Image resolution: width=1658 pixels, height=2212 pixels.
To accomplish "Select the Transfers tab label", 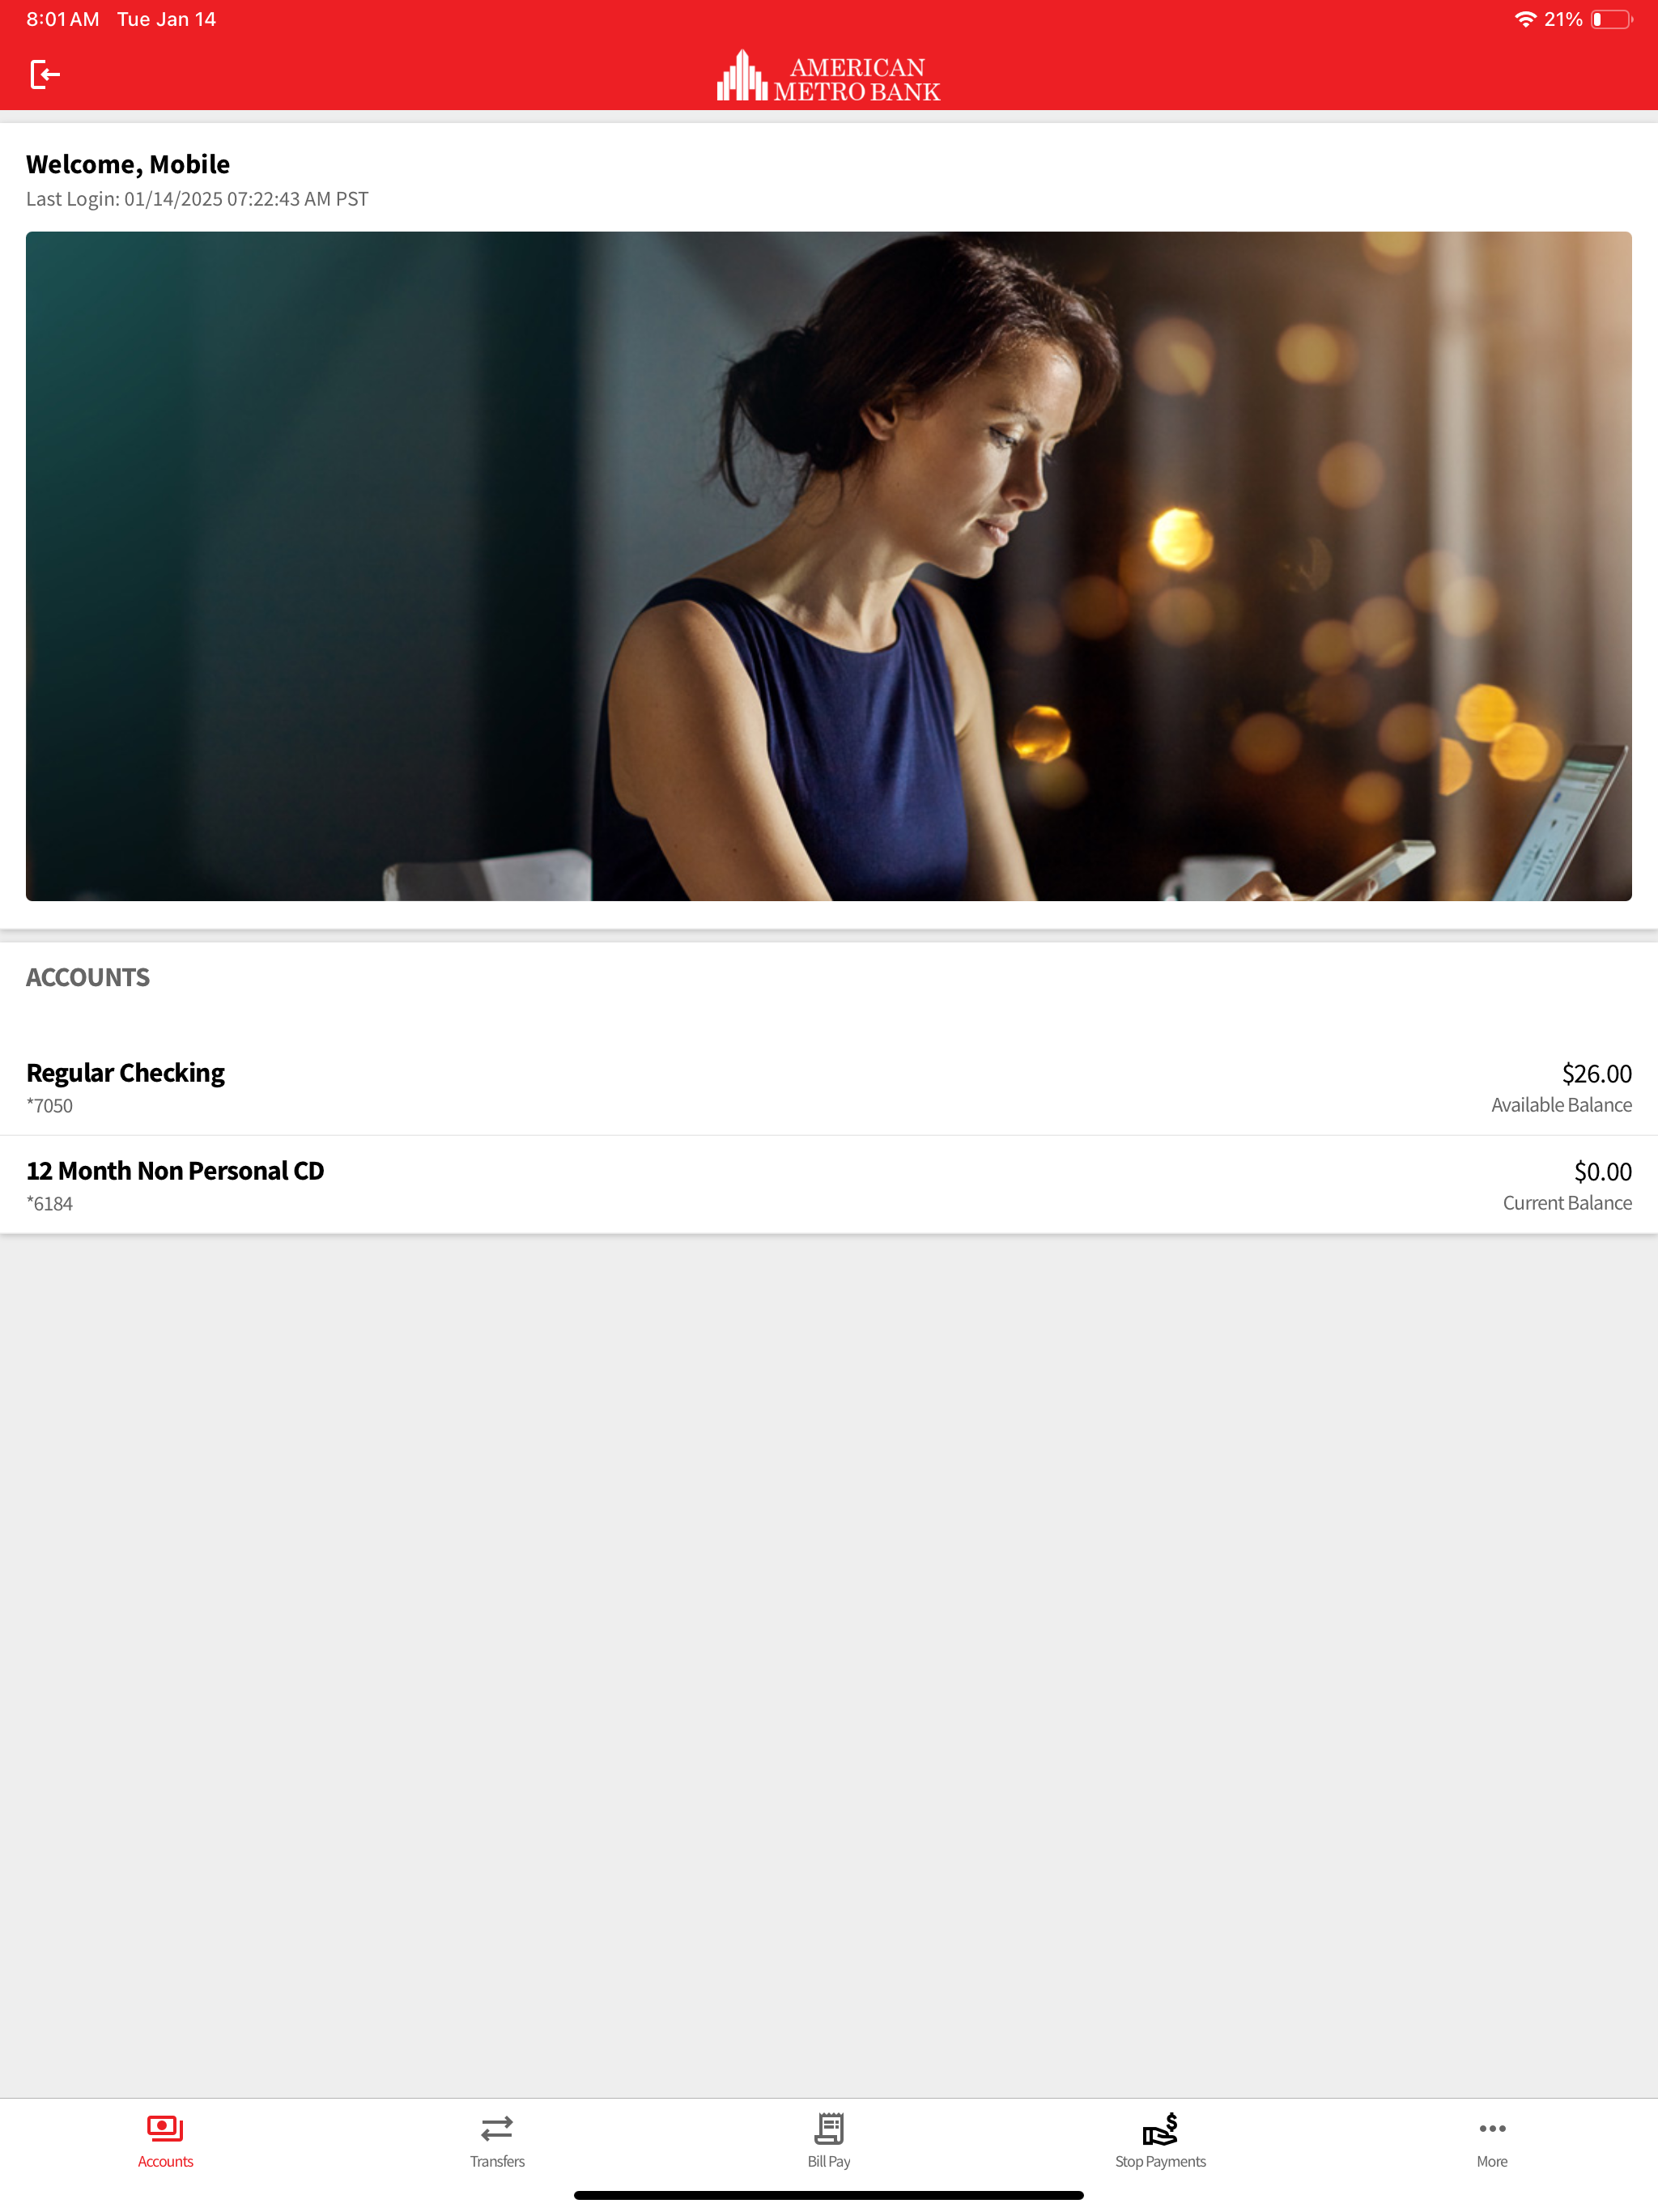I will (497, 2161).
